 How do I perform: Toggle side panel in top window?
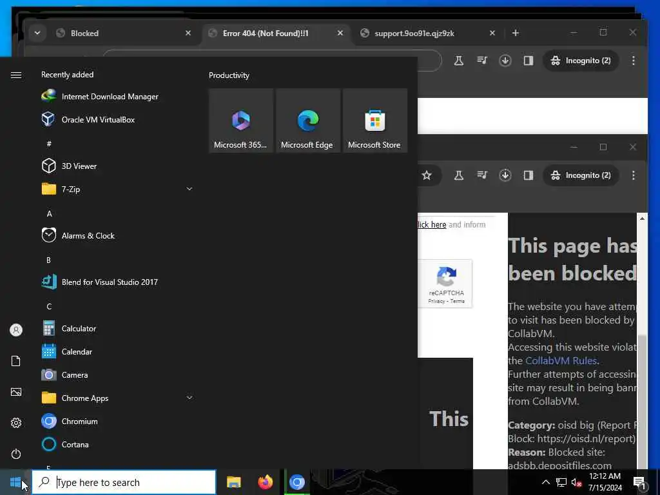click(x=529, y=61)
